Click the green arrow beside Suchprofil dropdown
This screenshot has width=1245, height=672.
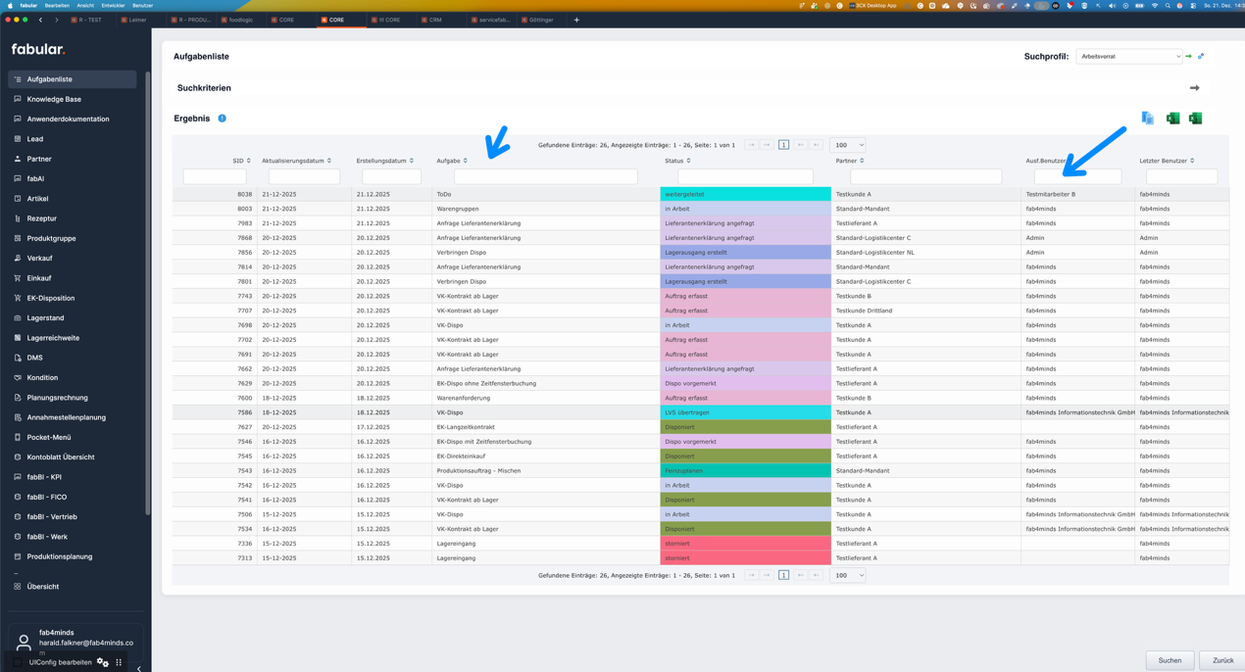click(x=1189, y=57)
